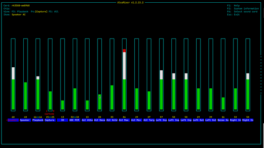Click the card name rk3588-wm8960
Image resolution: width=264 pixels, height=148 pixels.
click(21, 6)
